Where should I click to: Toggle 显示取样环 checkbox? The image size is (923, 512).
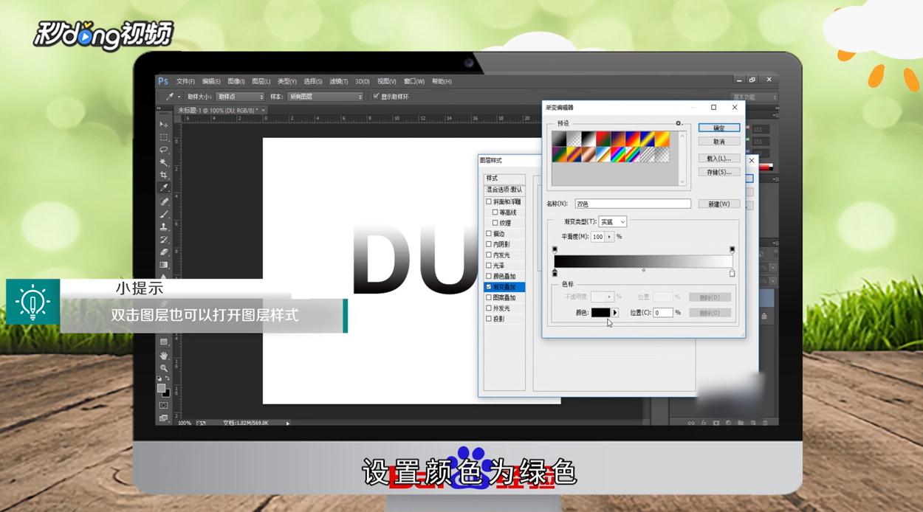click(376, 97)
